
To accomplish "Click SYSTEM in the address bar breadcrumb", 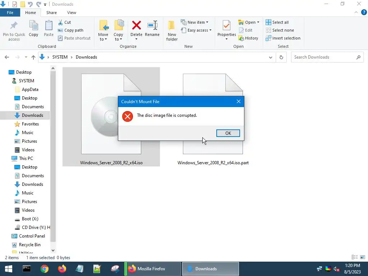I will (x=60, y=57).
